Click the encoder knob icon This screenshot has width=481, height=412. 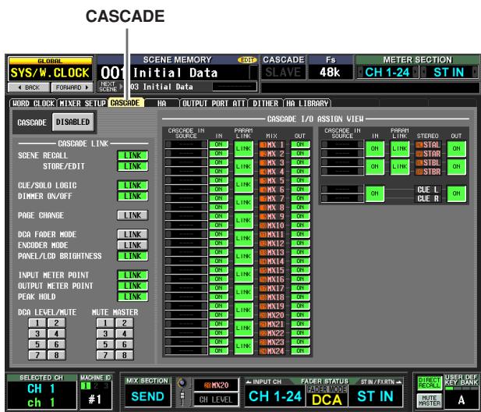tap(182, 382)
